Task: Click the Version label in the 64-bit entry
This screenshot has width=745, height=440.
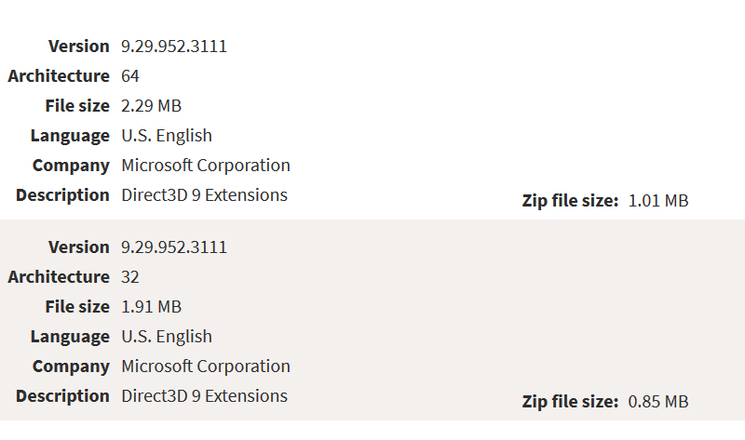Action: click(79, 47)
